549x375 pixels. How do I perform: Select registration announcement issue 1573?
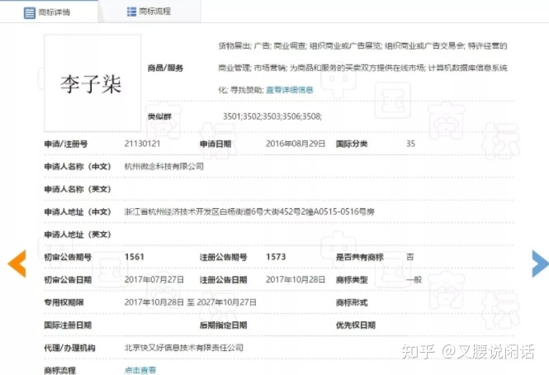(276, 257)
